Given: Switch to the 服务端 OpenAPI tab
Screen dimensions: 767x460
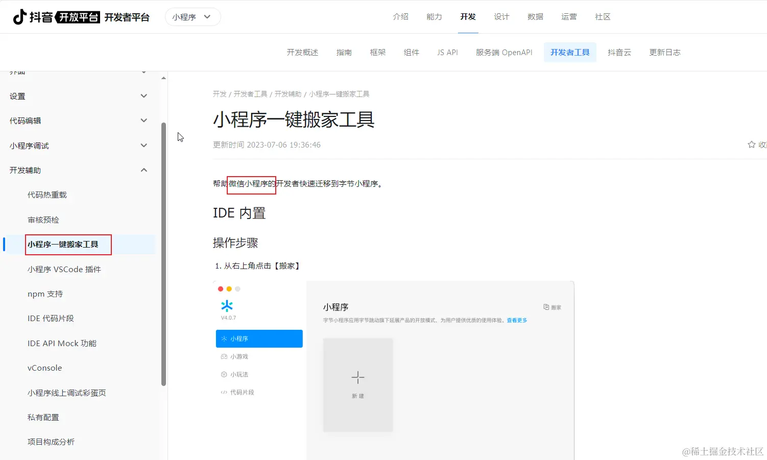Looking at the screenshot, I should (x=504, y=53).
